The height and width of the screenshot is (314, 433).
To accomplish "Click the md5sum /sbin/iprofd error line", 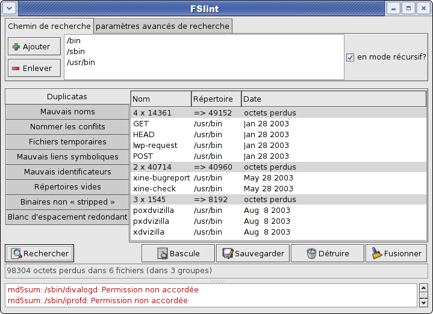I will click(98, 301).
